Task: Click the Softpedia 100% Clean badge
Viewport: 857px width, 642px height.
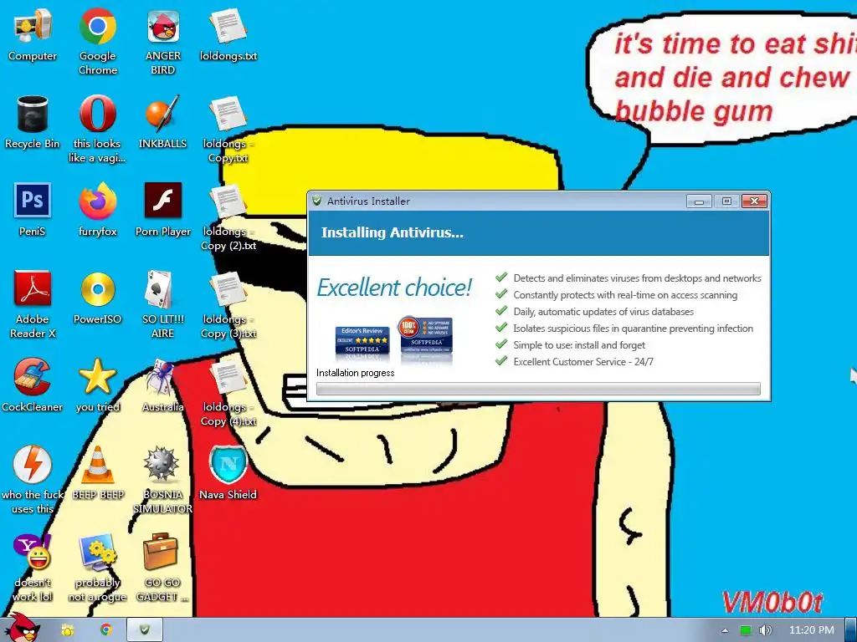Action: coord(426,336)
